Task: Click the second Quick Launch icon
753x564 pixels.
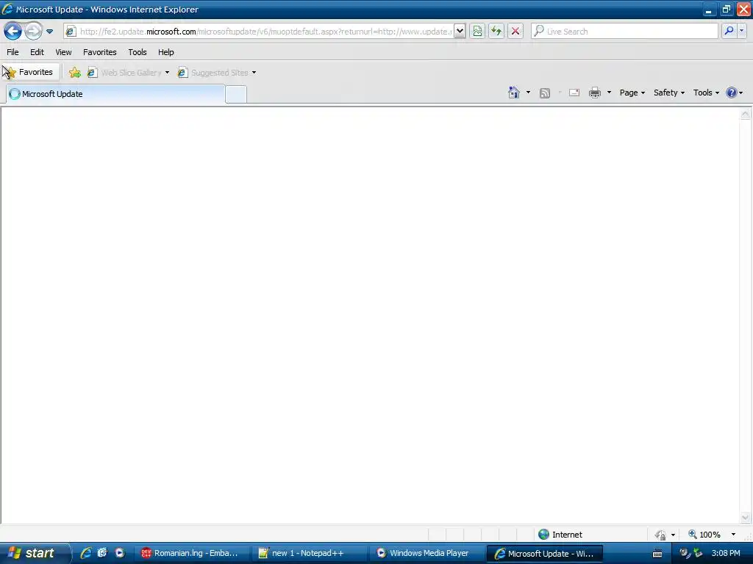Action: [102, 553]
